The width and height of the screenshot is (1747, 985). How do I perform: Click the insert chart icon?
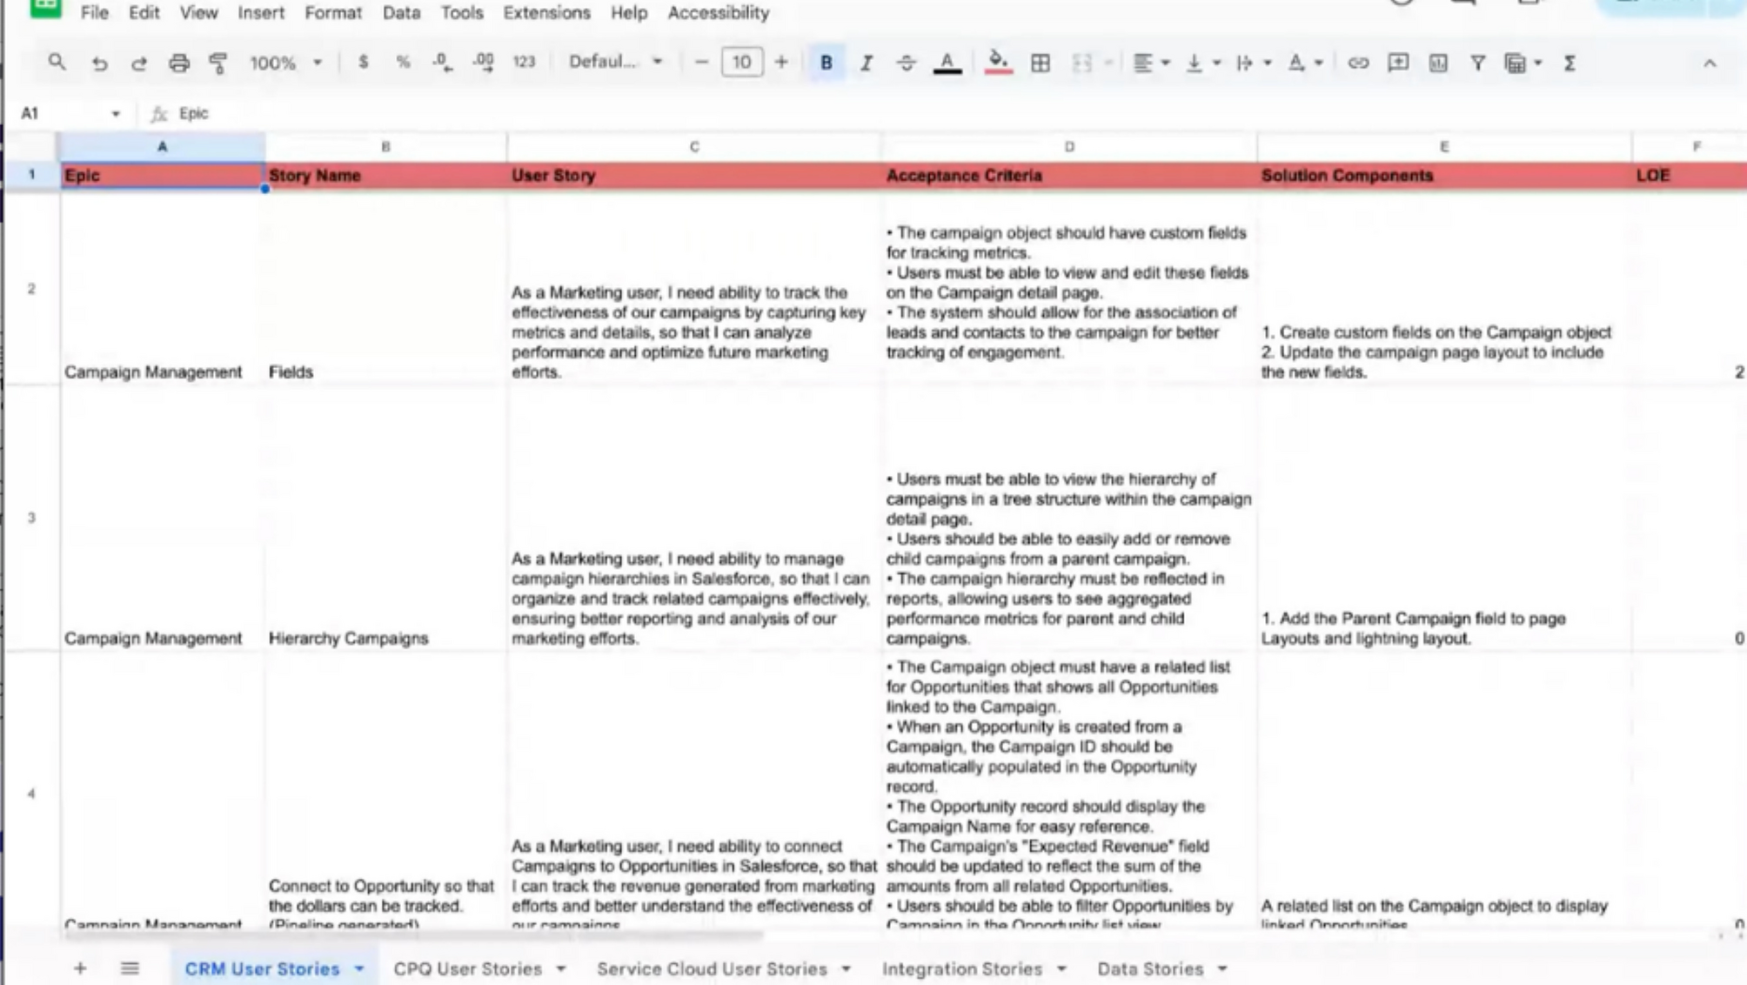pyautogui.click(x=1437, y=63)
